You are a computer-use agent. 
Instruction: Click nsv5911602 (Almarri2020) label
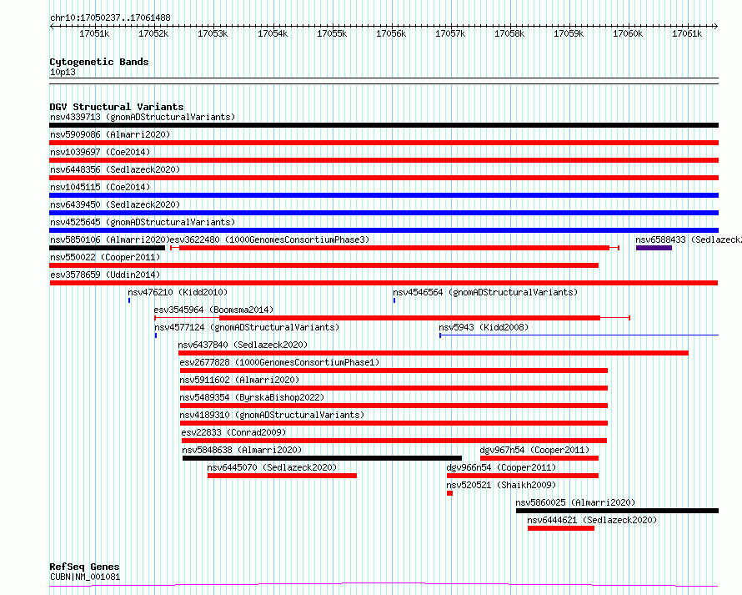tap(239, 380)
